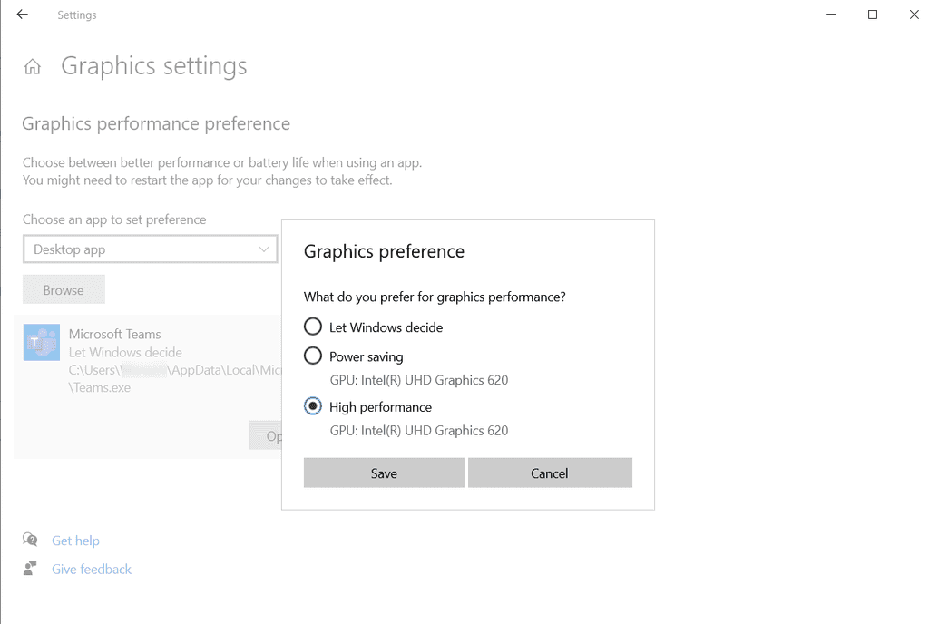Image resolution: width=929 pixels, height=624 pixels.
Task: Open the Get help link
Action: (75, 540)
